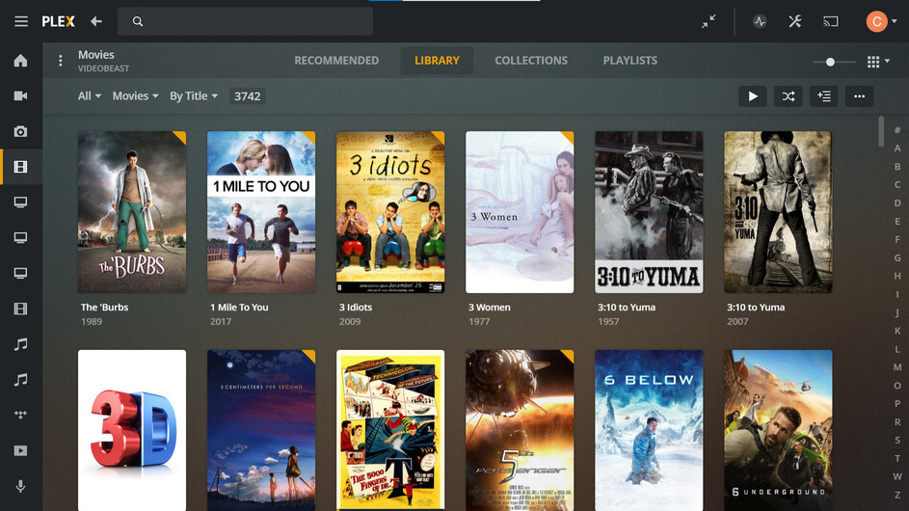
Task: Go to Home in sidebar
Action: [x=21, y=61]
